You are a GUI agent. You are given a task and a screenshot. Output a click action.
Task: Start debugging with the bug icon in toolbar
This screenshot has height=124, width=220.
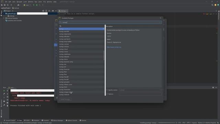(37, 5)
